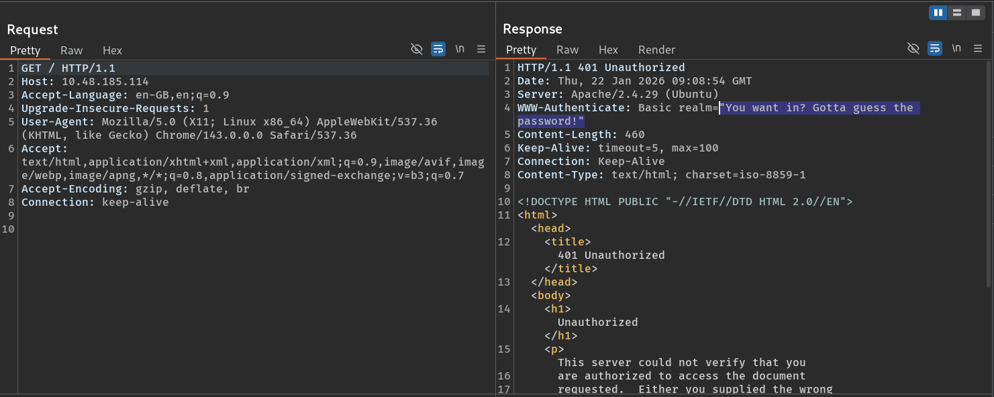
Task: Place cursor on the GET / HTTP/1.1 line
Action: (x=68, y=68)
